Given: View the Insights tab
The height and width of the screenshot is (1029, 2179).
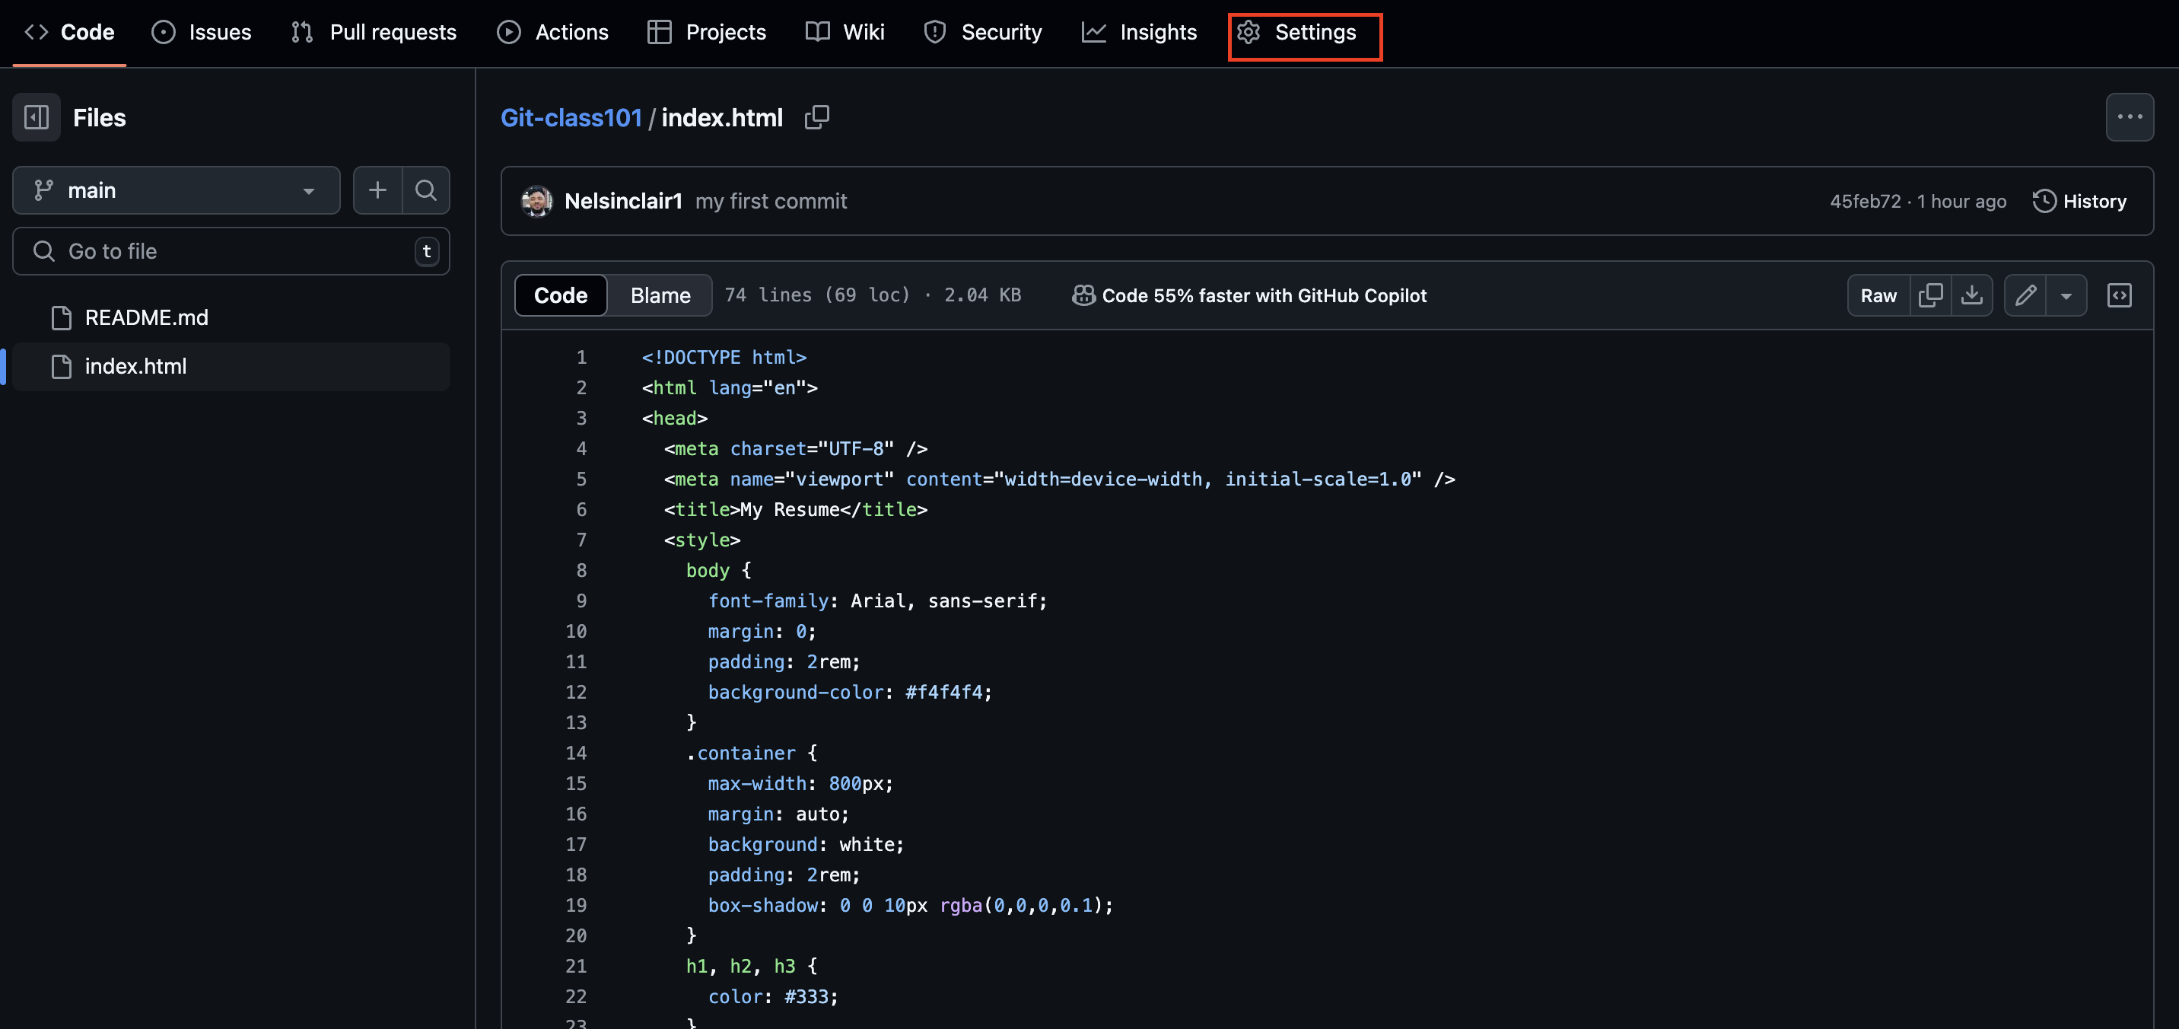Looking at the screenshot, I should coord(1140,32).
